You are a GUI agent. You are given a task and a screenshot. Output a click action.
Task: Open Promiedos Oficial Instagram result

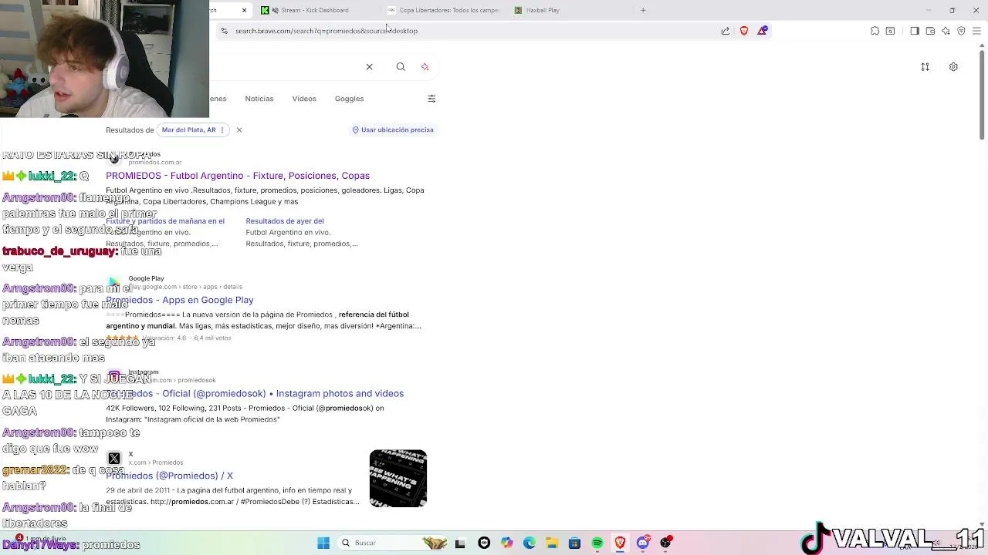tap(255, 393)
